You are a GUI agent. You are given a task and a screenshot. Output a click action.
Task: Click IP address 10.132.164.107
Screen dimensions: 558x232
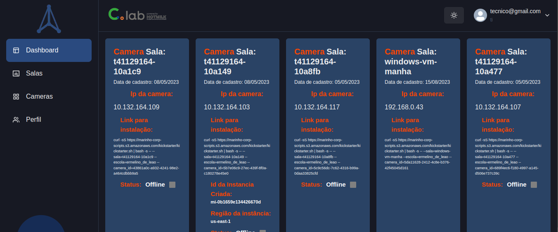point(498,107)
